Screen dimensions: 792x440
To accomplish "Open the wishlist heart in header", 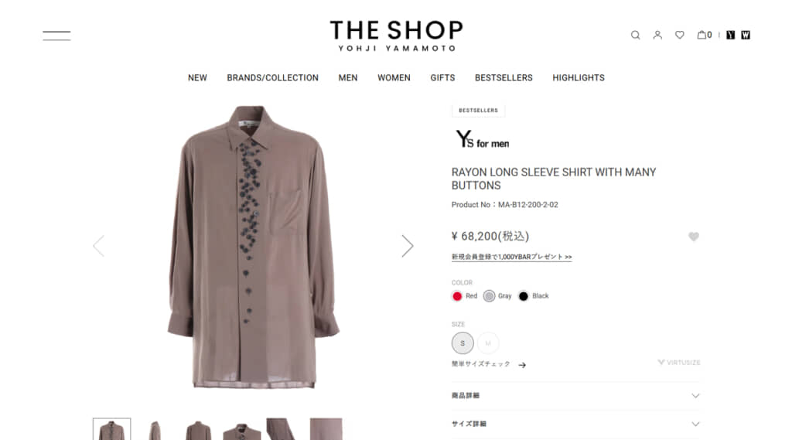I will coord(680,35).
